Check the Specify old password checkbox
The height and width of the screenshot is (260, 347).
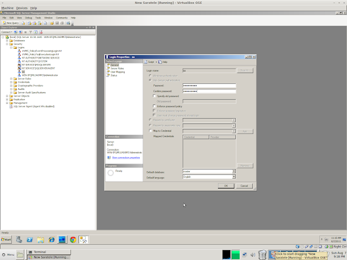click(154, 96)
